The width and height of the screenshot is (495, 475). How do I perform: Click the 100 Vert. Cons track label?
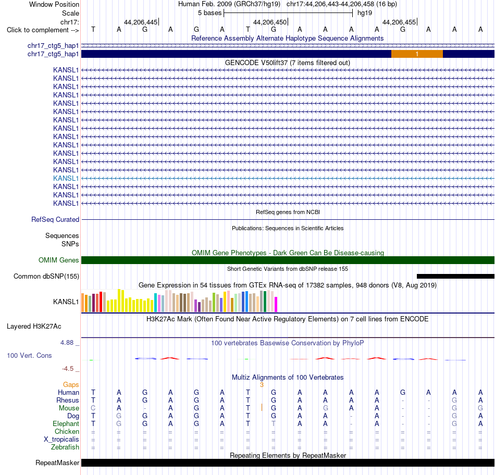(29, 356)
